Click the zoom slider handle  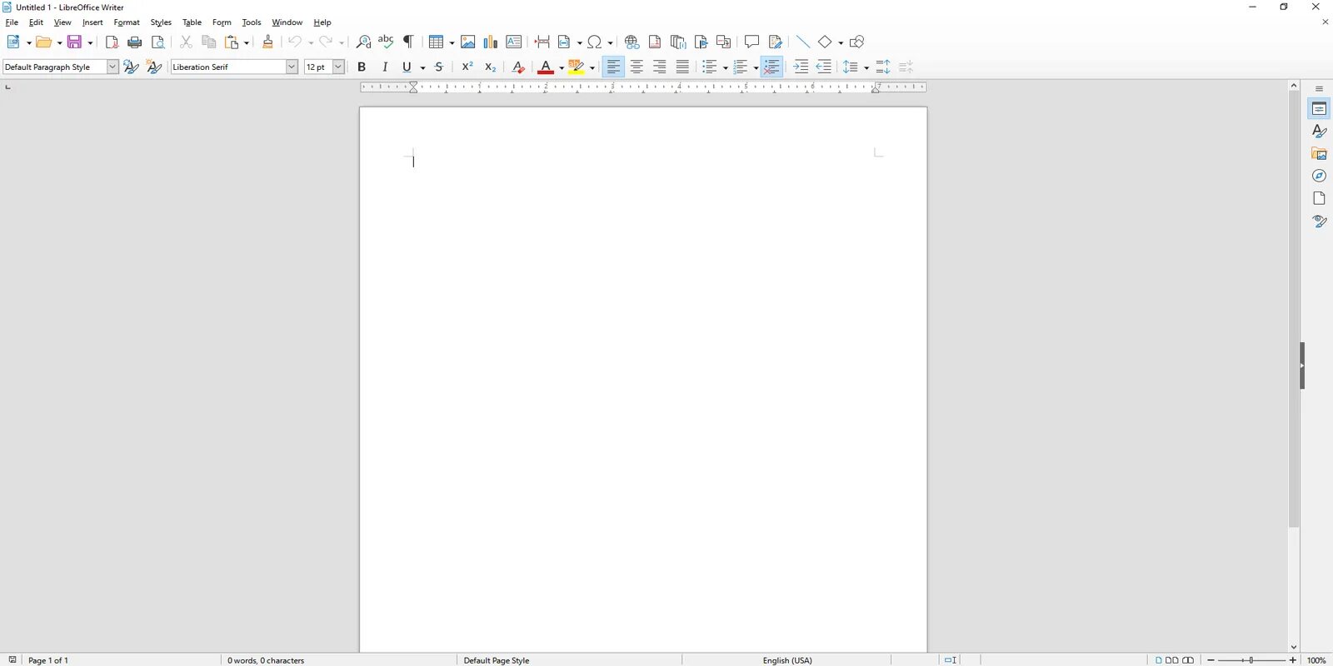[1251, 660]
